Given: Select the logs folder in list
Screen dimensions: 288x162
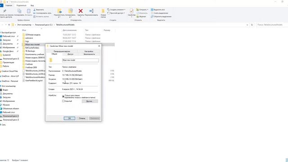Looking at the screenshot, I should pos(27,41).
